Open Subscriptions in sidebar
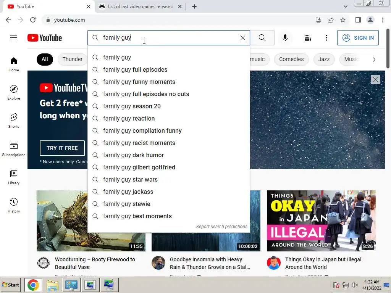 [14, 149]
